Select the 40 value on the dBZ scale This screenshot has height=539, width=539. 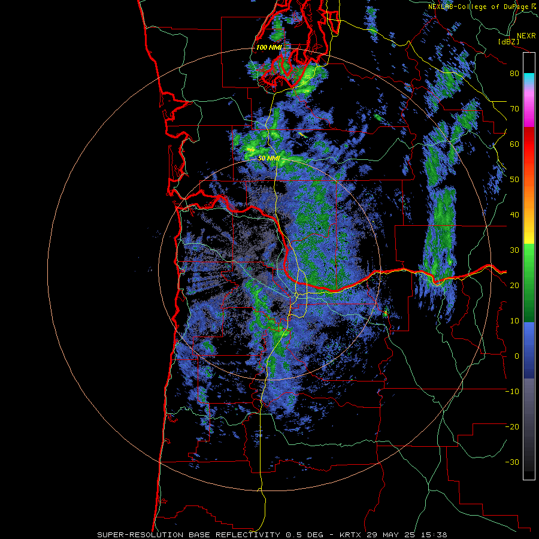[514, 215]
